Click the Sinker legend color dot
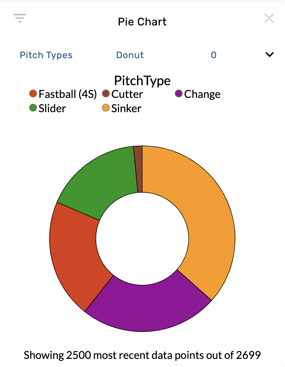The width and height of the screenshot is (285, 367). tap(105, 108)
